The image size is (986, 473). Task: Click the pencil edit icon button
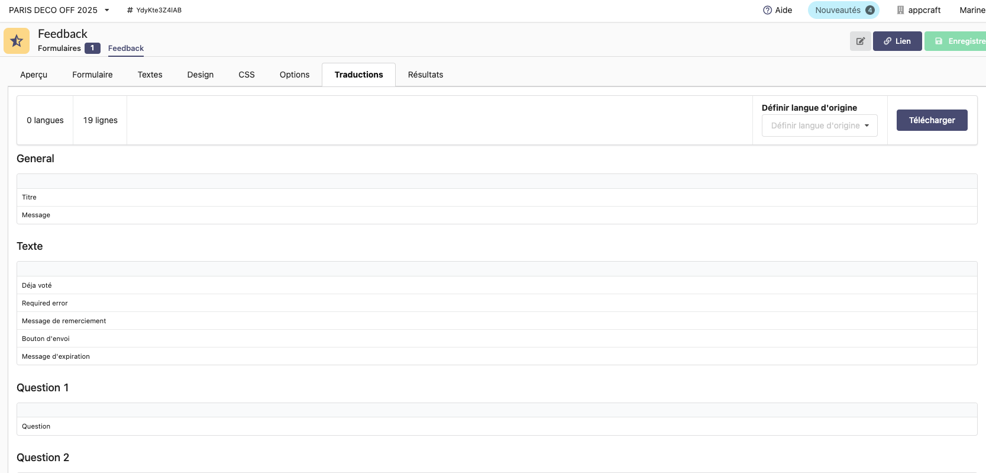click(860, 41)
